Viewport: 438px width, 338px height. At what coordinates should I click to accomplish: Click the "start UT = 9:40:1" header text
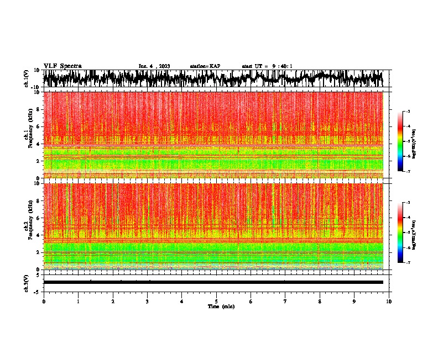pyautogui.click(x=267, y=66)
